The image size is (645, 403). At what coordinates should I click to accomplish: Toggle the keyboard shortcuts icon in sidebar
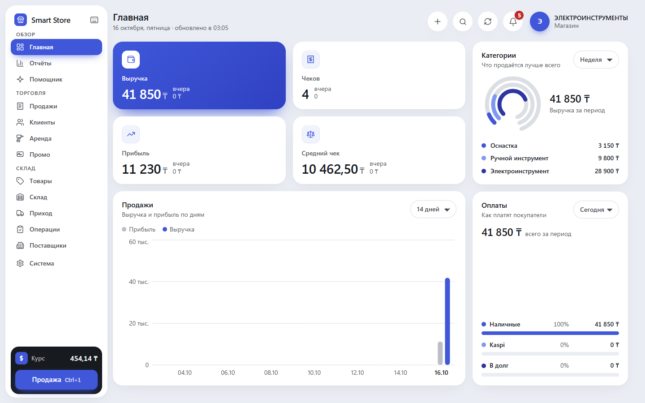tap(94, 20)
